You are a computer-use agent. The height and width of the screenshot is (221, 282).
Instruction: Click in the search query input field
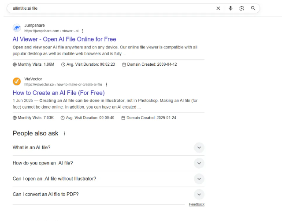110,8
